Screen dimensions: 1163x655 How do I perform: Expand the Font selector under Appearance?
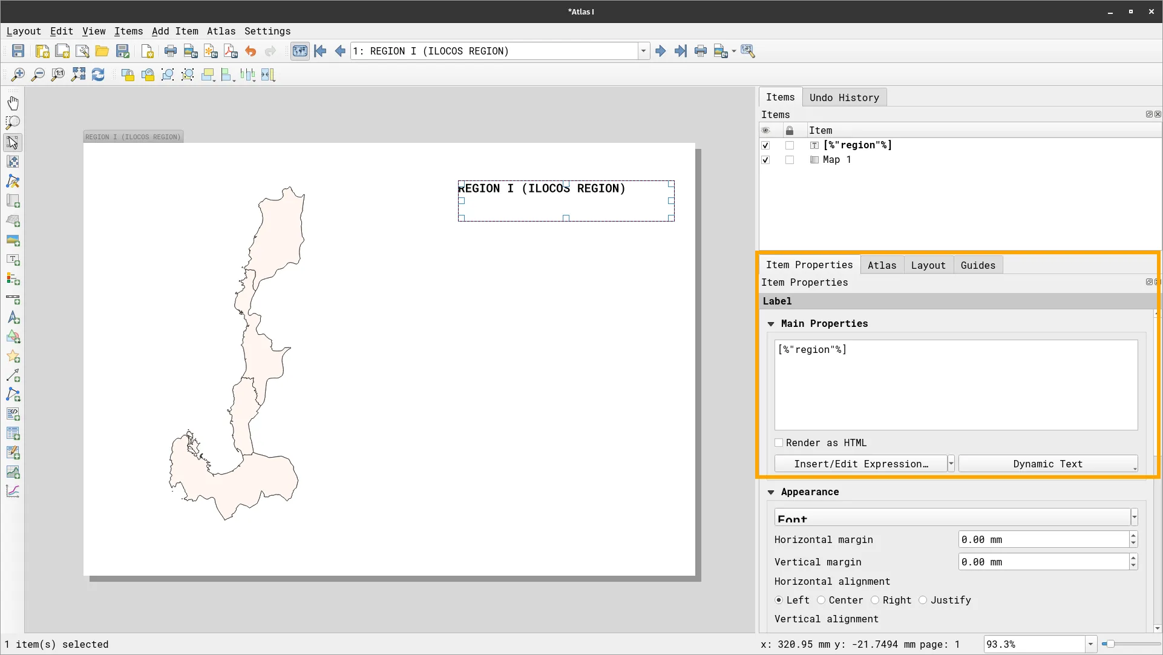pos(1133,517)
